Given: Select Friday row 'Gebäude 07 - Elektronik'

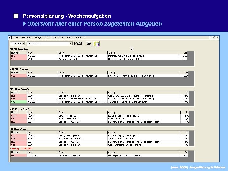Looking at the screenshot, I should click(x=100, y=145).
